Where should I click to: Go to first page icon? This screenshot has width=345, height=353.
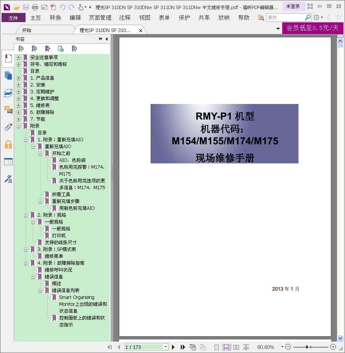(x=109, y=347)
